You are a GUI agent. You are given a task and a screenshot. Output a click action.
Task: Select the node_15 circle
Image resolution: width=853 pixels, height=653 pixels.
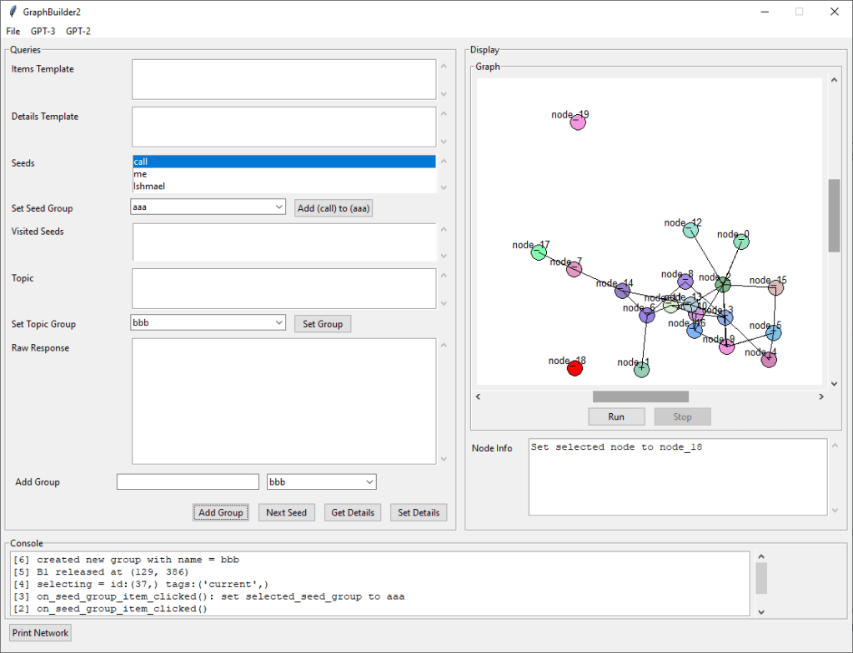[775, 287]
